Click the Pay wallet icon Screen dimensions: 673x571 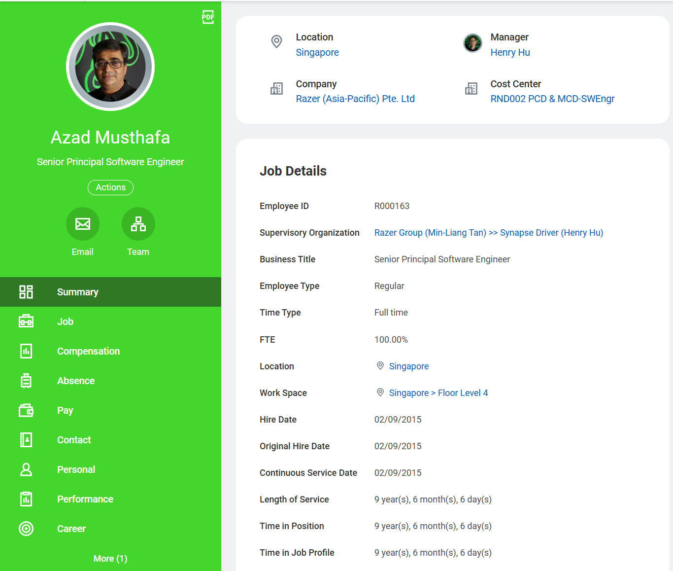26,410
